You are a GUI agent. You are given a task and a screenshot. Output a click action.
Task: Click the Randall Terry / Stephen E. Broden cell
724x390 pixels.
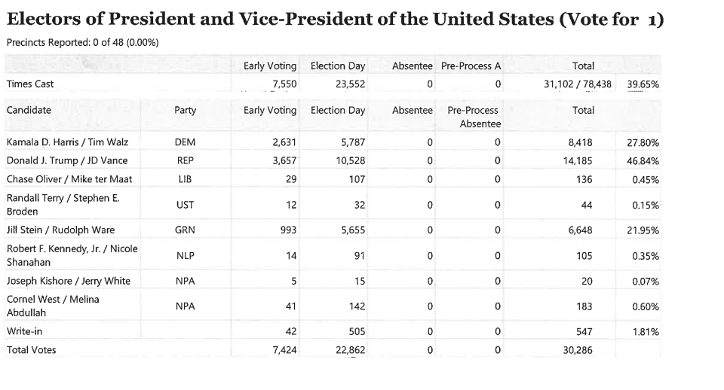(x=72, y=205)
